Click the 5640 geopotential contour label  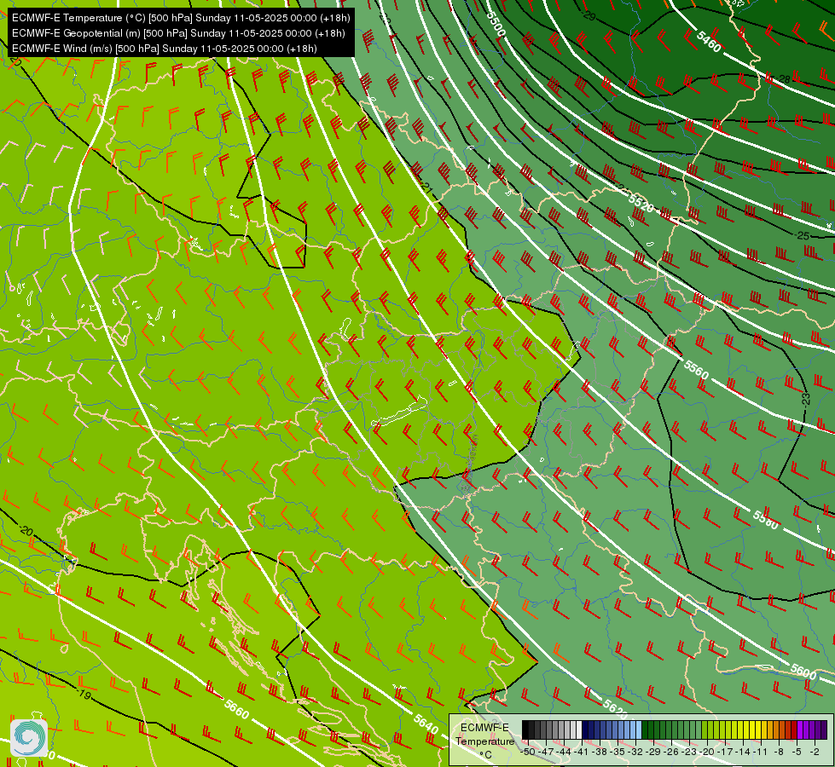[x=426, y=723]
